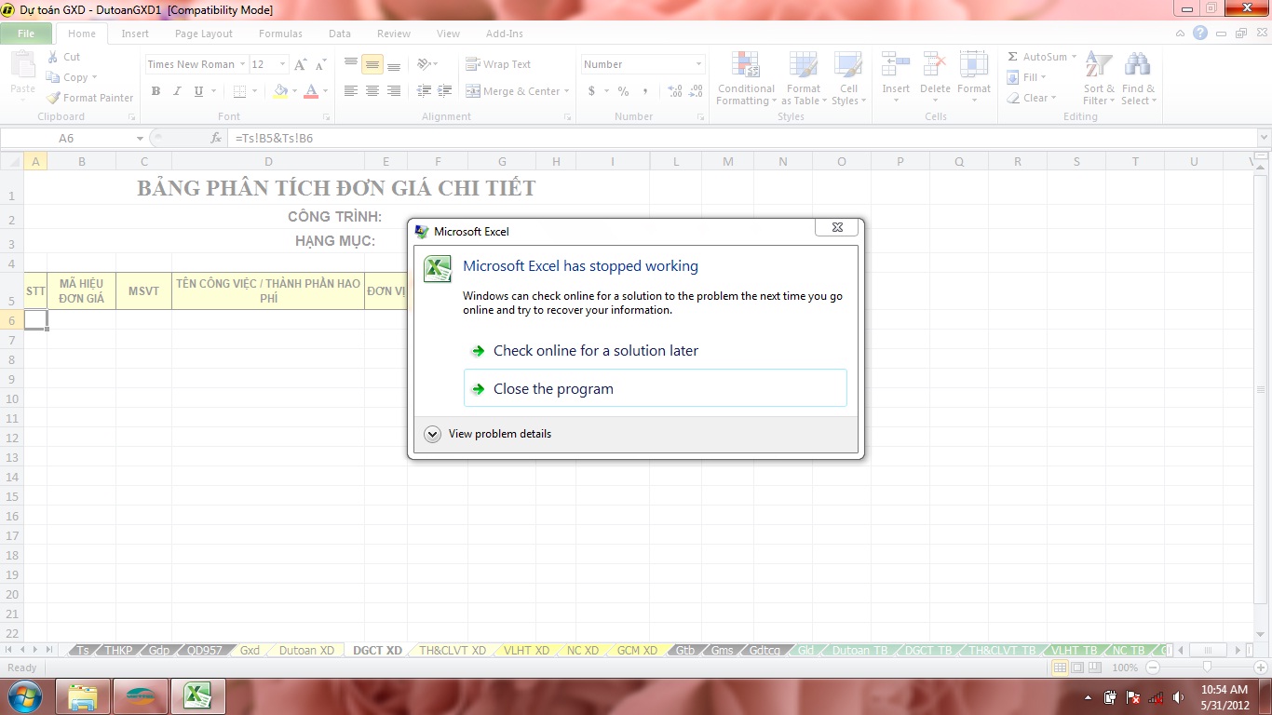
Task: Open Format cells menu
Action: (974, 74)
